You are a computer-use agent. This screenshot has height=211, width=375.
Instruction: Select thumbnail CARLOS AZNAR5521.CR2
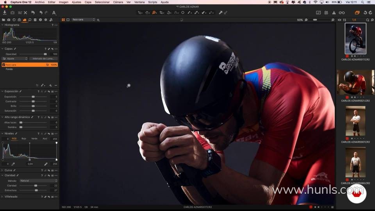coord(355,82)
